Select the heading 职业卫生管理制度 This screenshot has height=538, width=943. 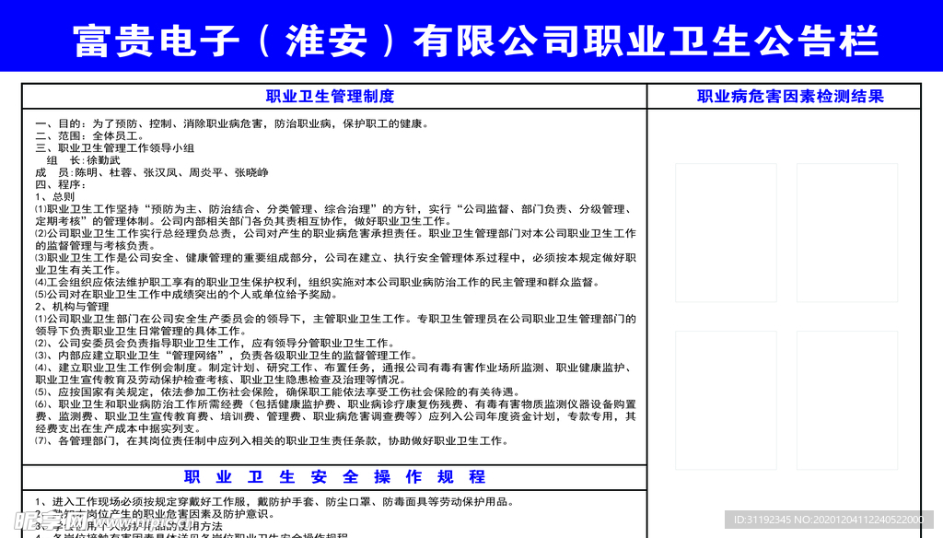point(331,97)
